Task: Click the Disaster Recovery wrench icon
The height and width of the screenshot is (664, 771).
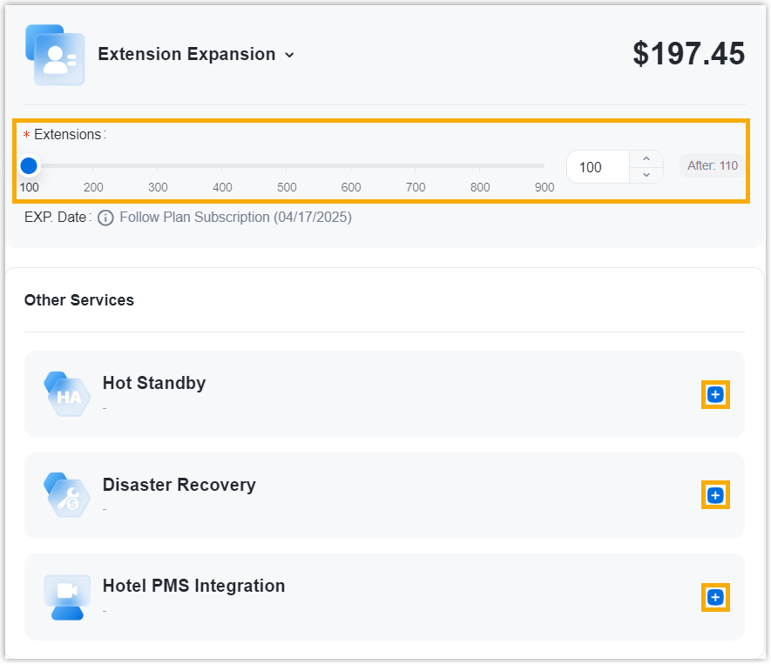Action: (x=67, y=495)
